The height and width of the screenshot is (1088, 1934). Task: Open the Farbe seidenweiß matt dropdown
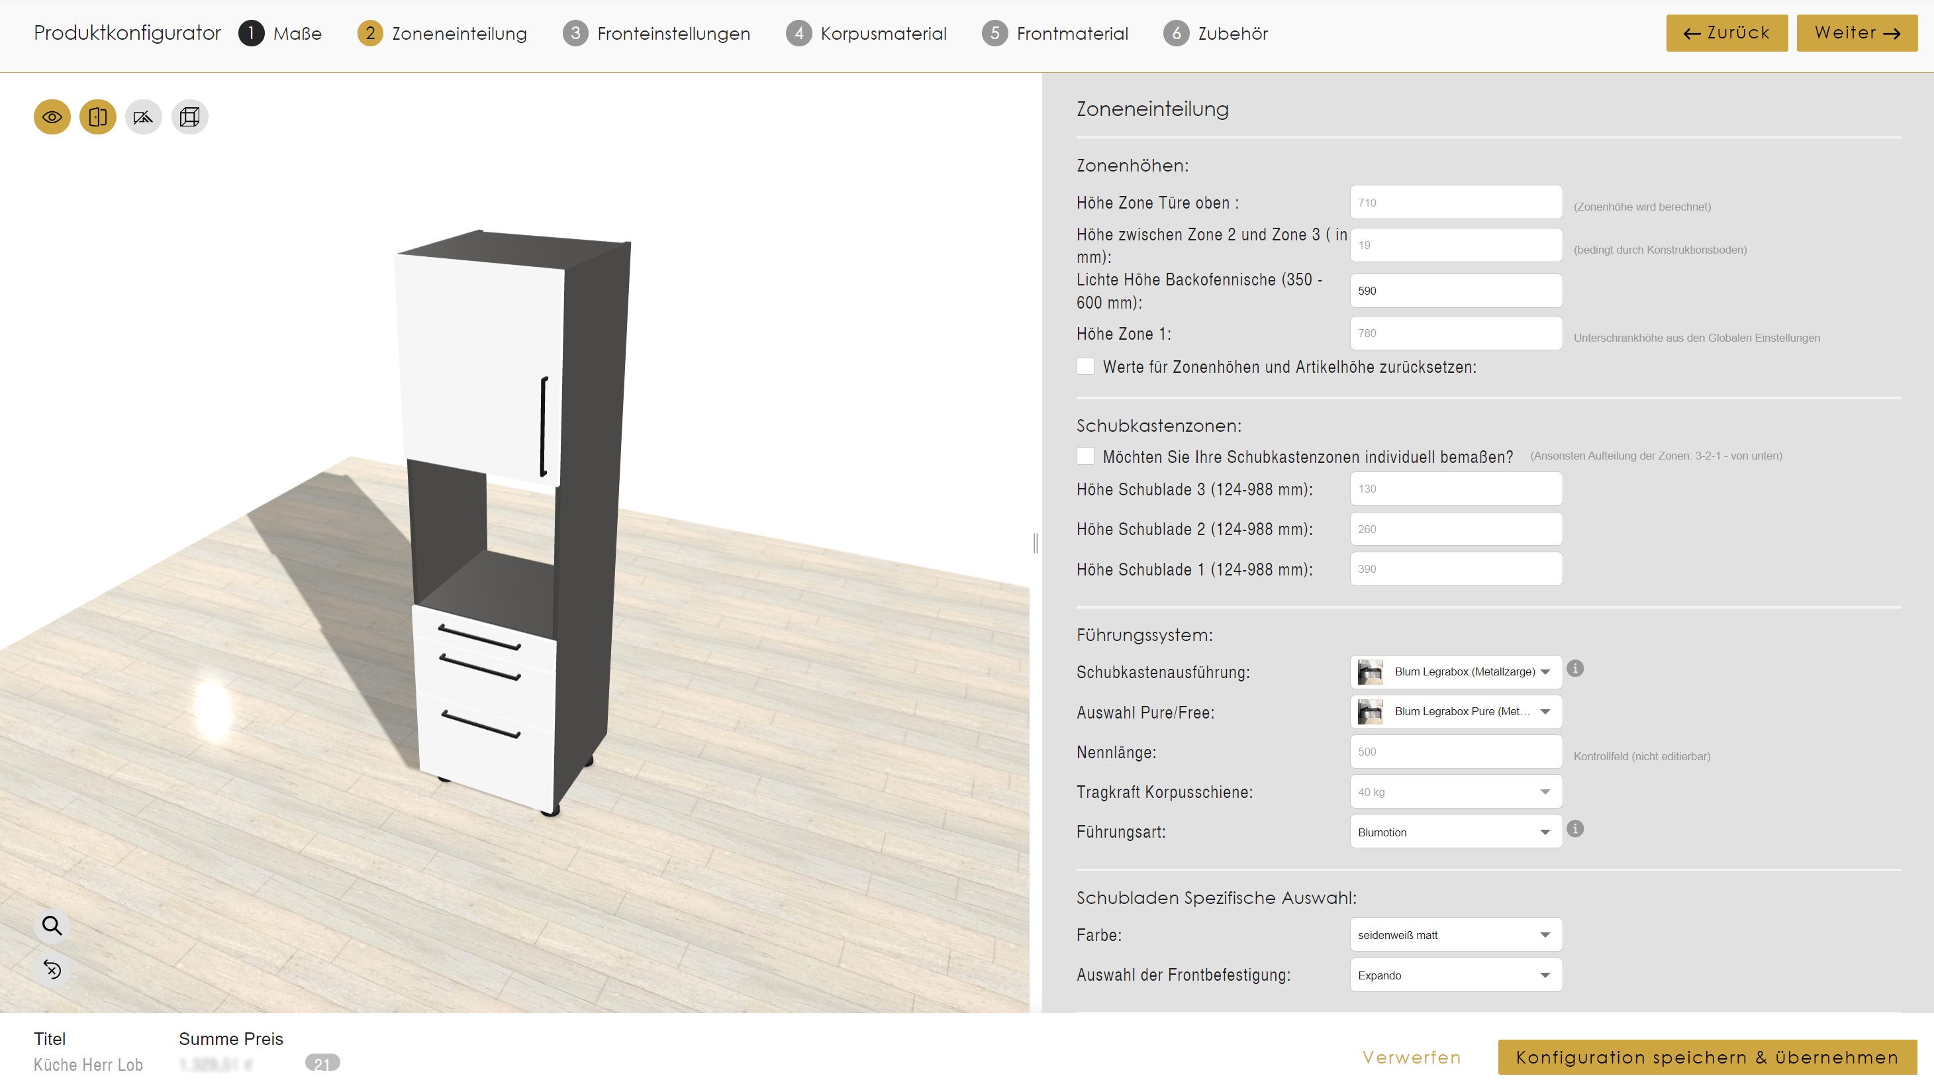pos(1455,935)
